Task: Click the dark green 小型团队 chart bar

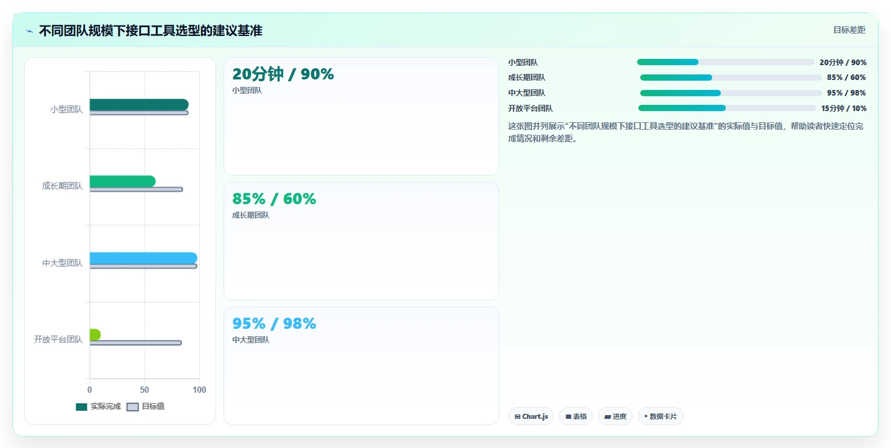Action: coord(139,105)
